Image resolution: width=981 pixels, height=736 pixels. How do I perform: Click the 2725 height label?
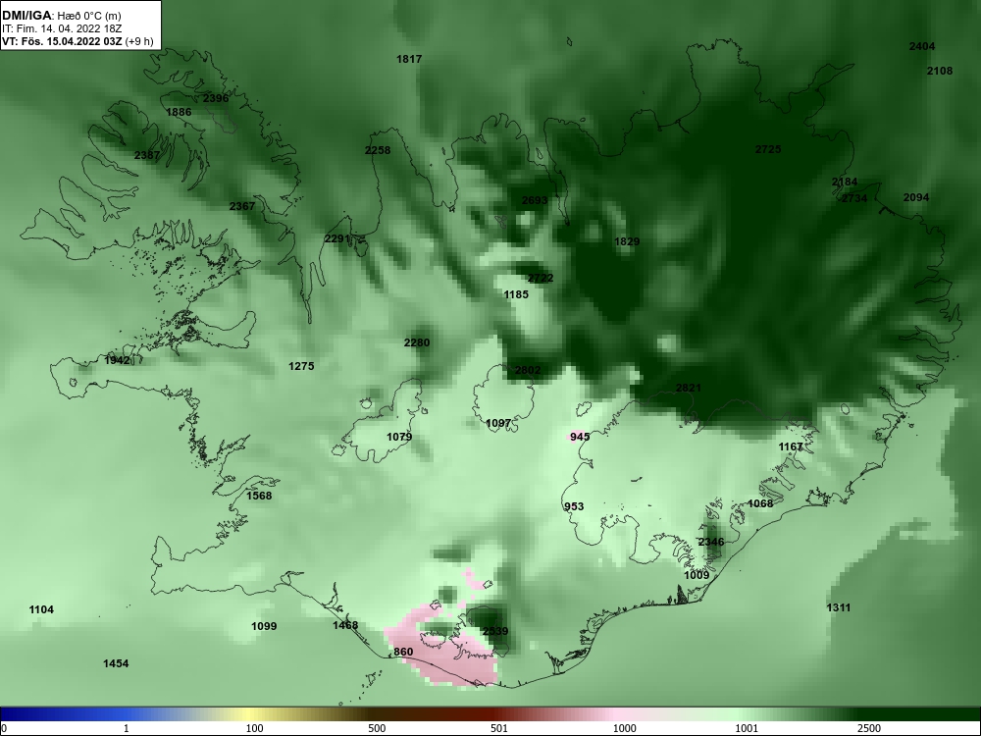[x=768, y=149]
